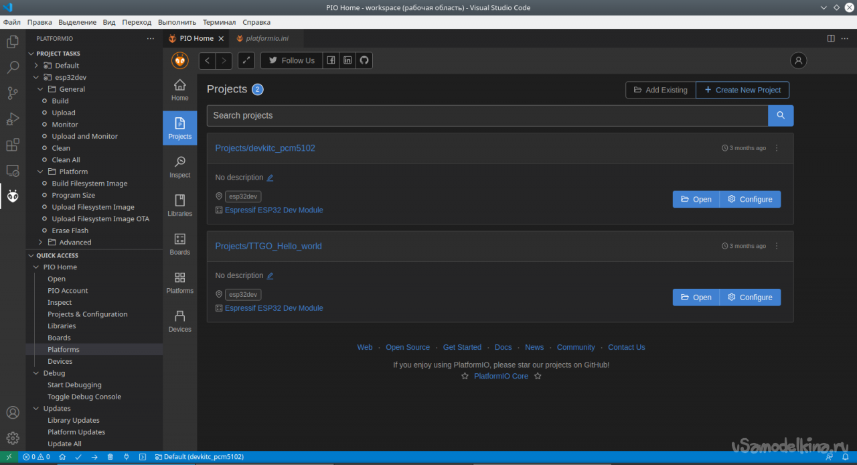Collapse the Updates quick access group
The height and width of the screenshot is (465, 857).
pos(36,409)
